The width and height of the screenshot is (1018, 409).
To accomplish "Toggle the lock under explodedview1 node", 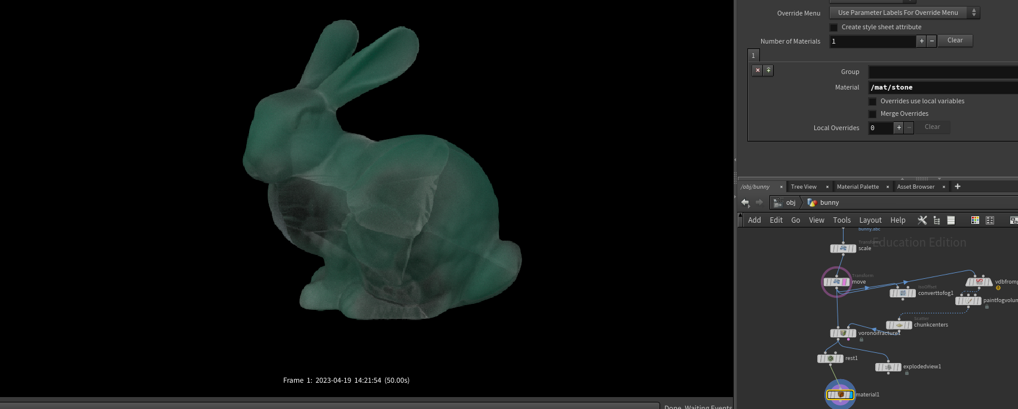I will (907, 373).
